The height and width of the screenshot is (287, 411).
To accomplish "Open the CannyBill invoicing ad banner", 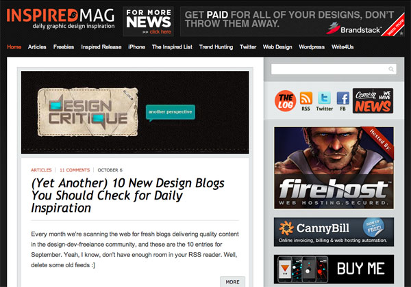I will click(x=334, y=232).
